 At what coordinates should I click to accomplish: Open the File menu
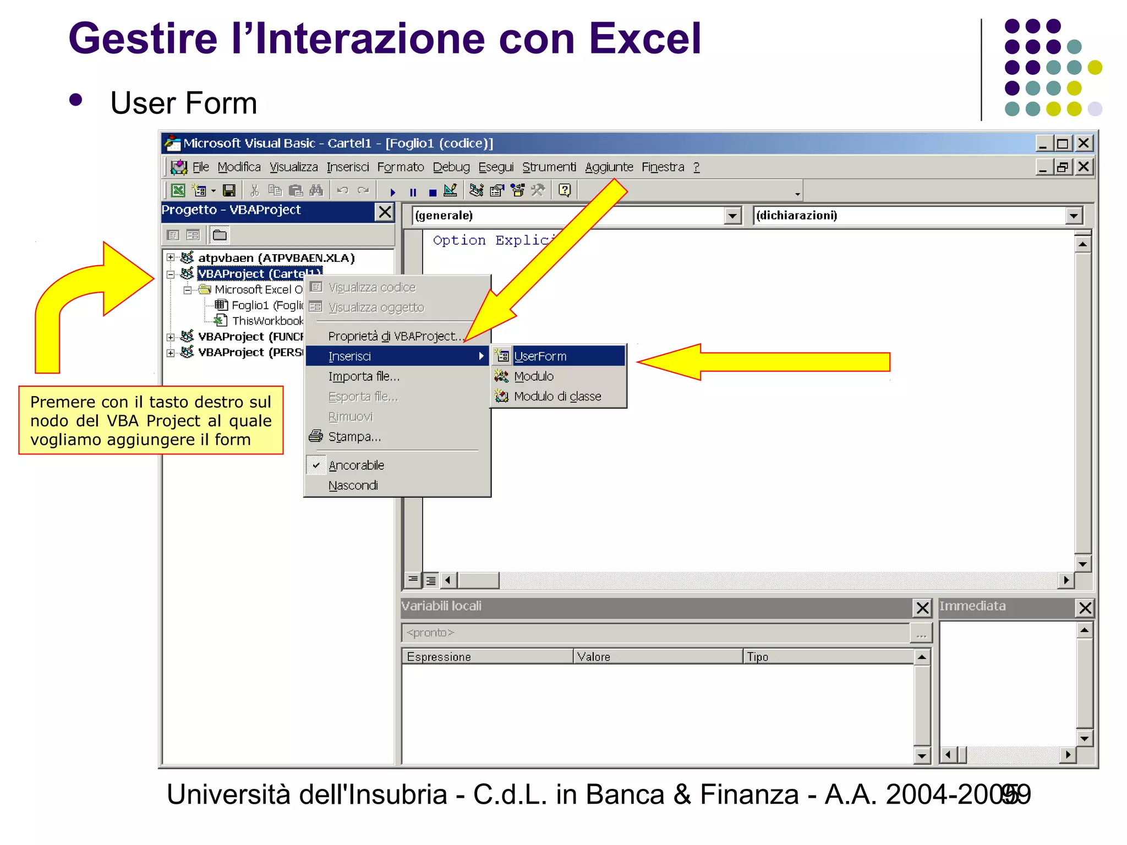(200, 167)
